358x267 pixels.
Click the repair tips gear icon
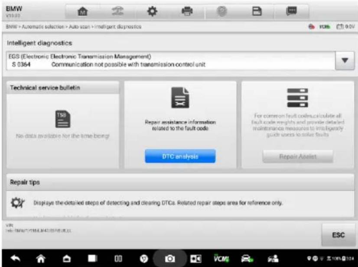[x=18, y=203]
